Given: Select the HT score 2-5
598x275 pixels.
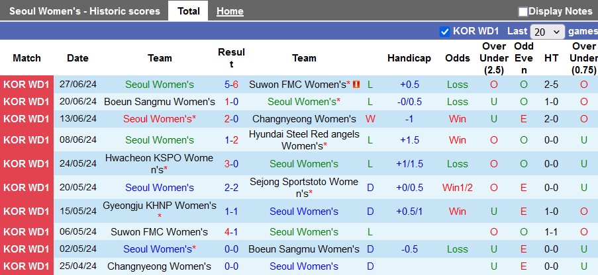Looking at the screenshot, I should pyautogui.click(x=551, y=85).
